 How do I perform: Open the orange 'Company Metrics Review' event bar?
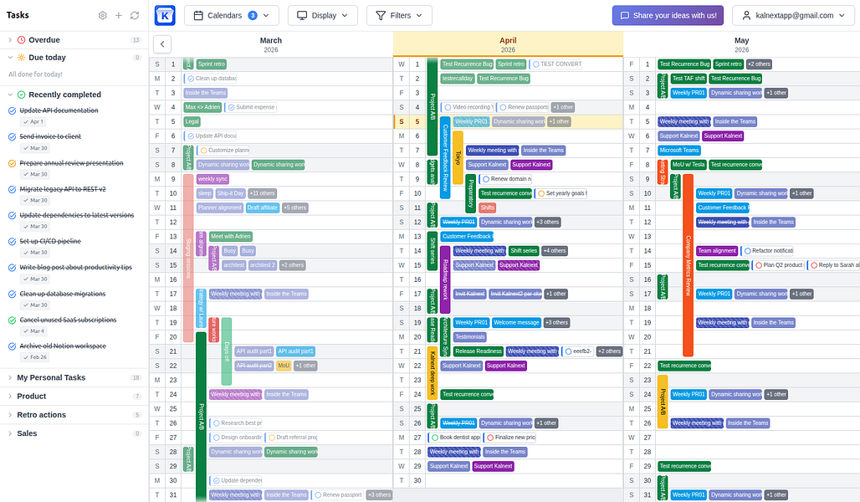[x=688, y=265]
